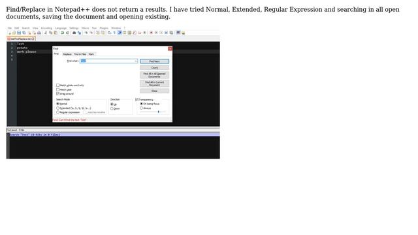Click inside the Find what input field
The width and height of the screenshot is (418, 235).
point(109,61)
